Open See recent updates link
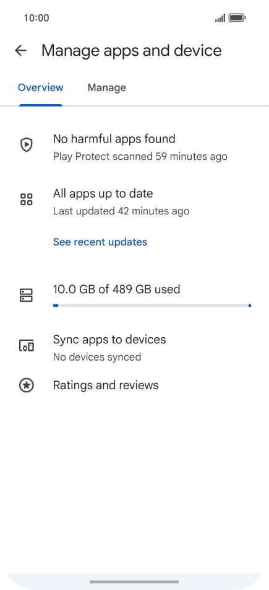Screen dimensions: 269x590 click(x=100, y=242)
